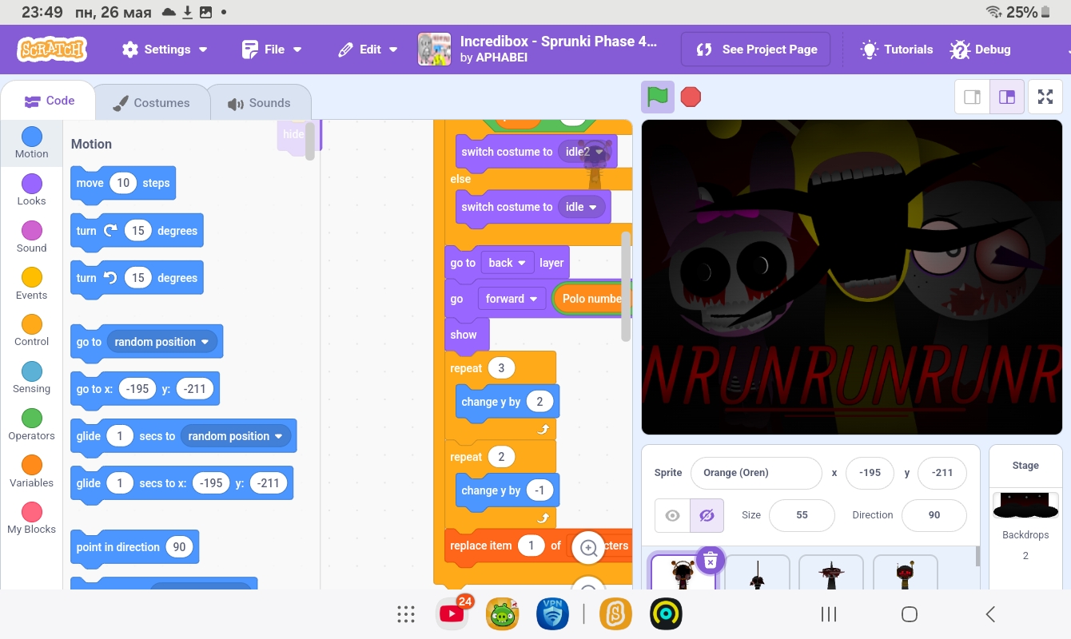Enter full screen stage mode
Image resolution: width=1071 pixels, height=639 pixels.
point(1045,97)
